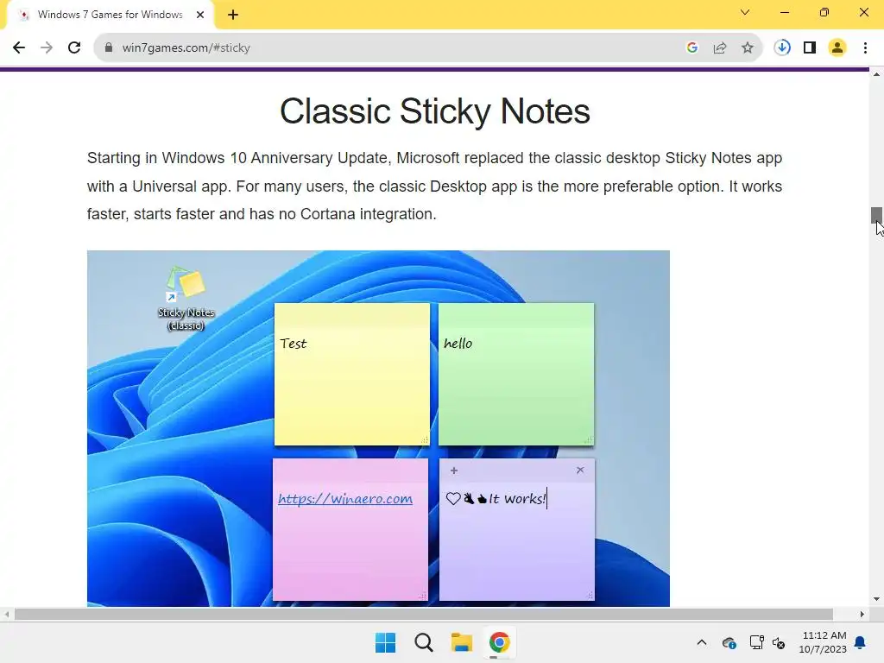The image size is (884, 663).
Task: Click Chrome icon on taskbar
Action: coord(500,642)
